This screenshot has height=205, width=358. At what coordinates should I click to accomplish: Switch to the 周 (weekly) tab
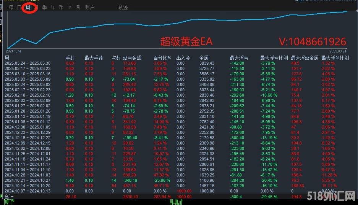29,7
